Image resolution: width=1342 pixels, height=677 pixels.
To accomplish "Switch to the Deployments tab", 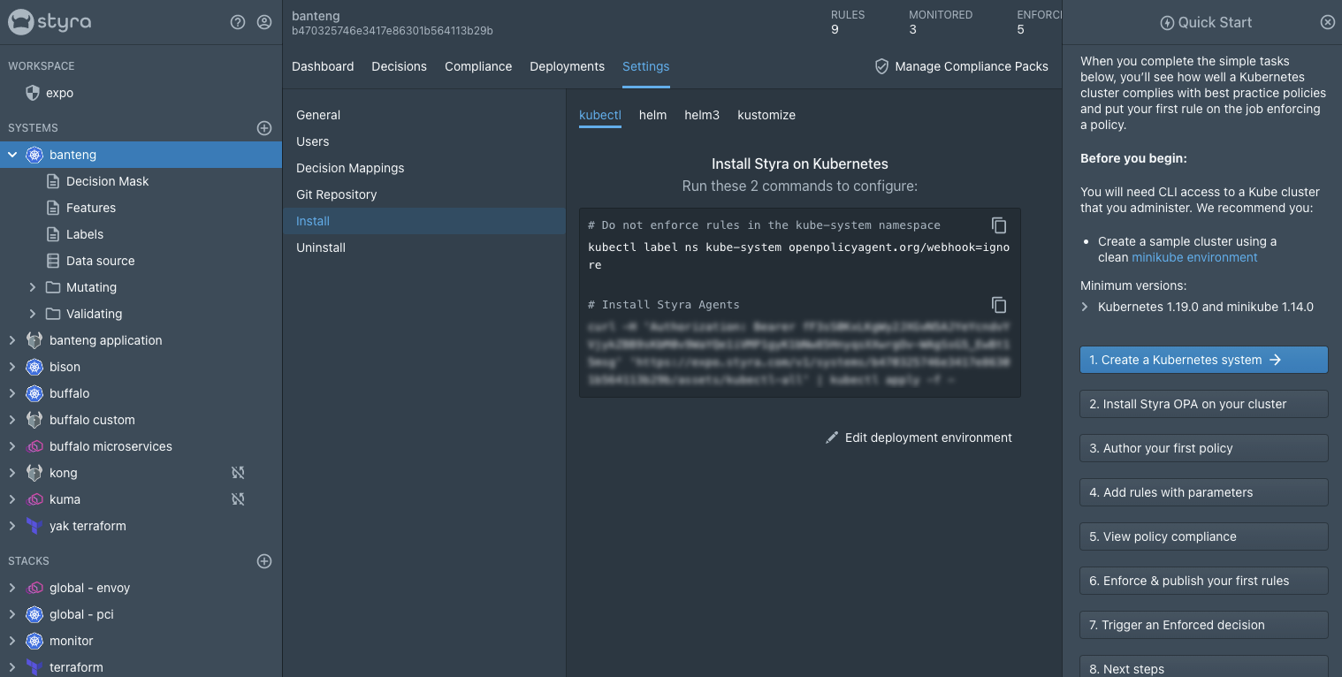I will [567, 66].
